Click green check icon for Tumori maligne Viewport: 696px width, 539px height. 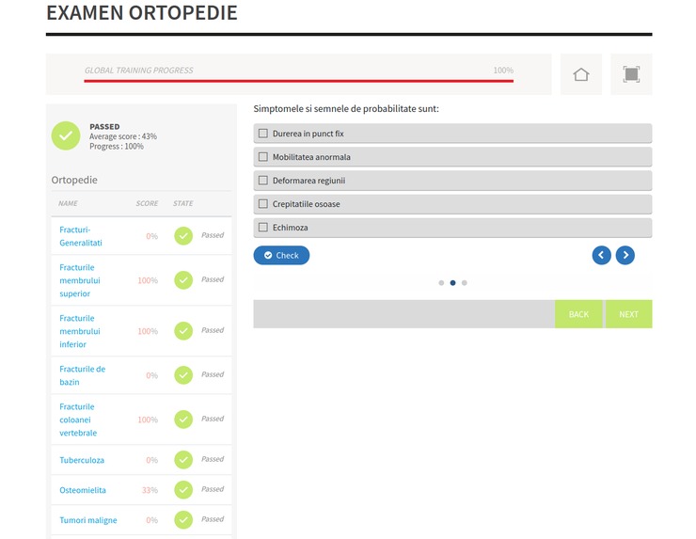pyautogui.click(x=183, y=520)
